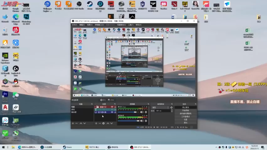Select the 游戏 scene in scenes list
Viewport: 267px width, 150px height.
pyautogui.click(x=82, y=110)
